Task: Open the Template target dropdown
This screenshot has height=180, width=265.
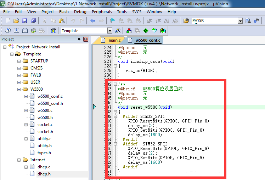Action: tap(110, 31)
